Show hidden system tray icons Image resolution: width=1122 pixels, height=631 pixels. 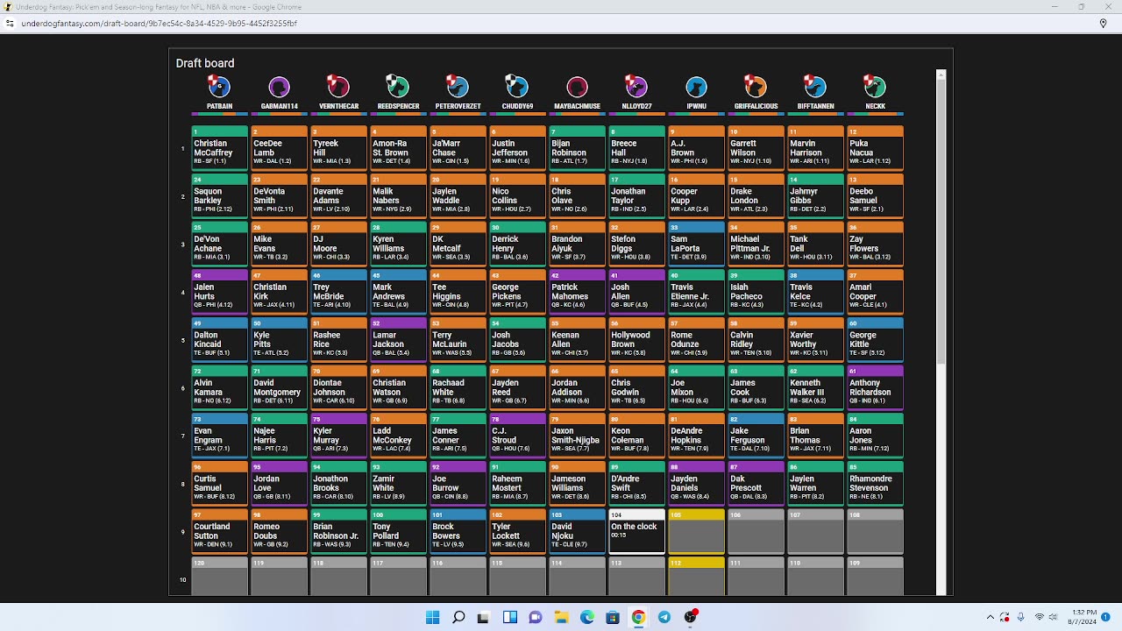[991, 617]
